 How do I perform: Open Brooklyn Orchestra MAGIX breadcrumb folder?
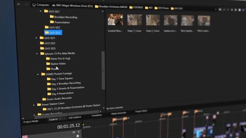pos(111,7)
